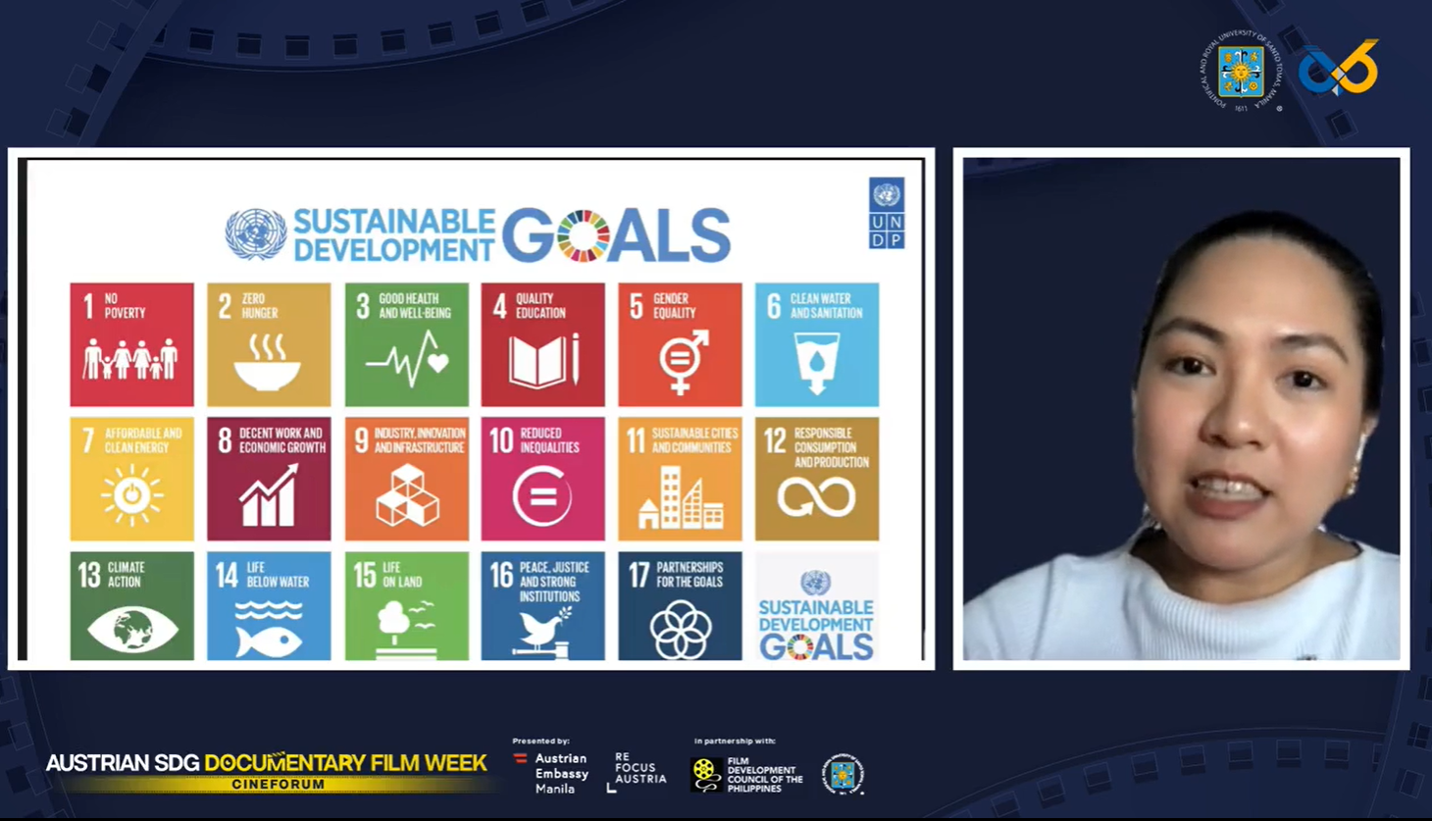Click the Reduced Inequalities goal 10 tile
Image resolution: width=1432 pixels, height=821 pixels.
coord(542,479)
